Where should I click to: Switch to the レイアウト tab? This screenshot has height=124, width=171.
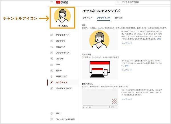coord(87,18)
